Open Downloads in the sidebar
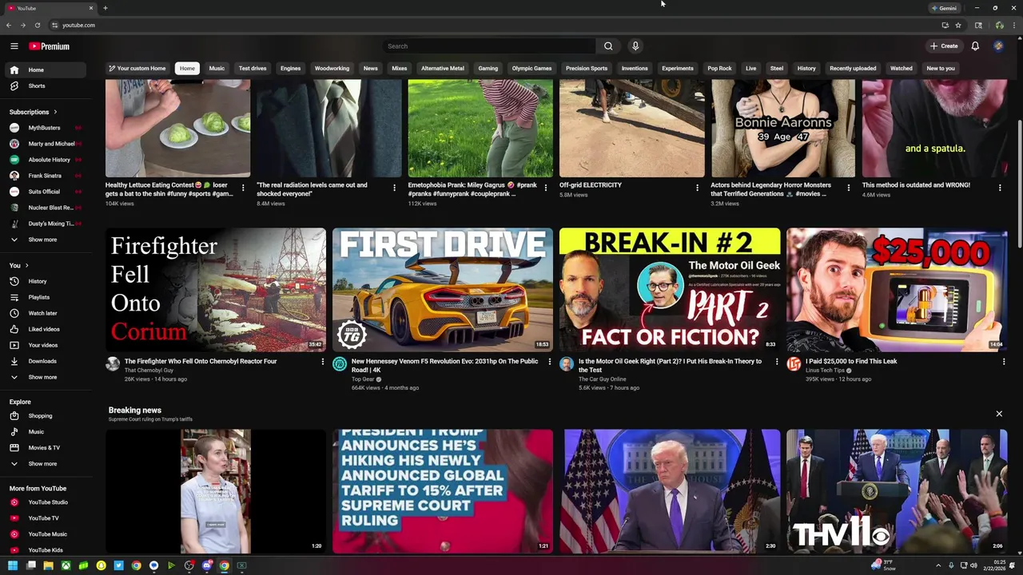Image resolution: width=1023 pixels, height=575 pixels. [x=45, y=361]
